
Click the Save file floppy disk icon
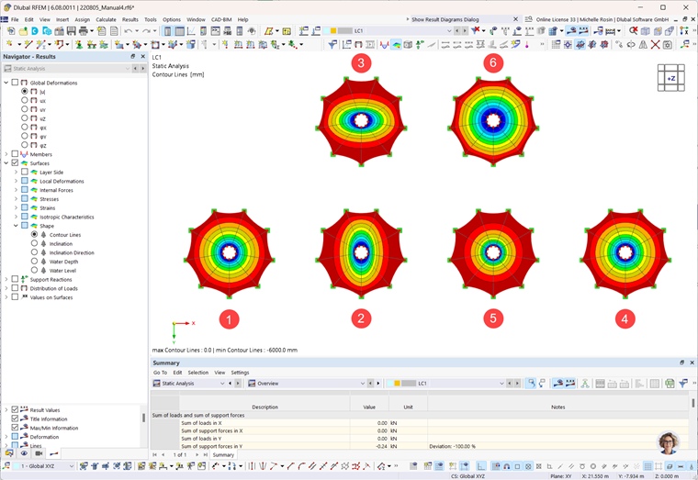point(72,31)
